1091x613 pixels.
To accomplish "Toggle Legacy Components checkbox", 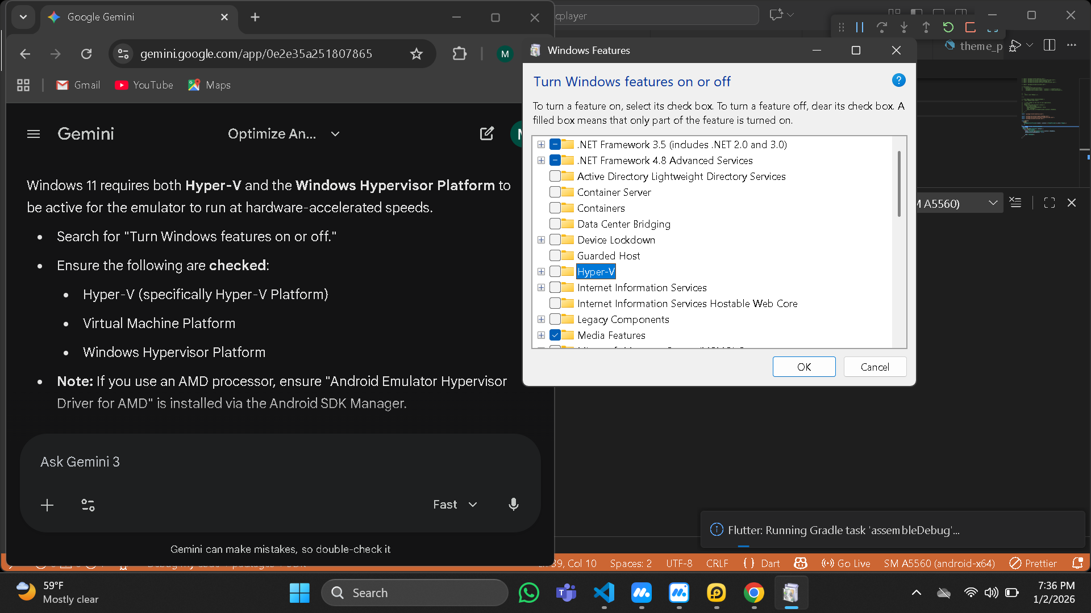I will point(555,320).
